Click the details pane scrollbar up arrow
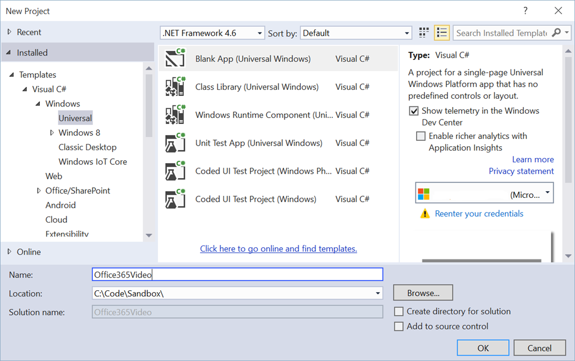The height and width of the screenshot is (361, 575). pyautogui.click(x=568, y=51)
